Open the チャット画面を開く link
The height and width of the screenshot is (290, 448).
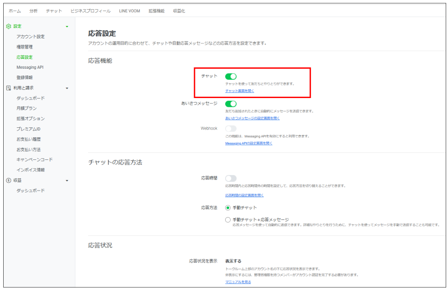239,91
